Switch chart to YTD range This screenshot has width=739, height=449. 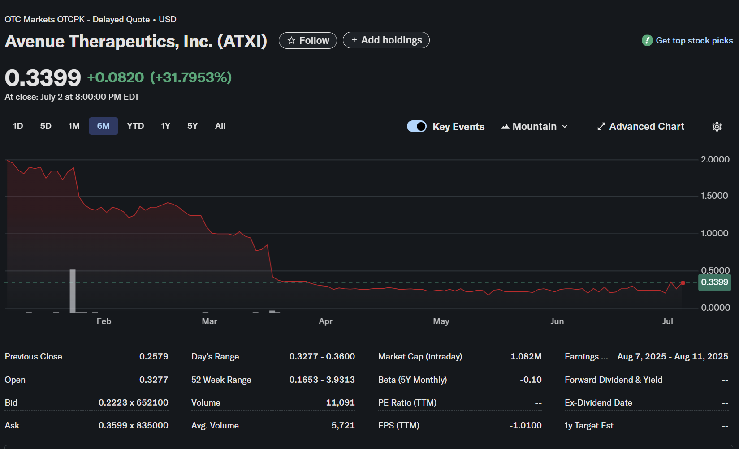[135, 126]
